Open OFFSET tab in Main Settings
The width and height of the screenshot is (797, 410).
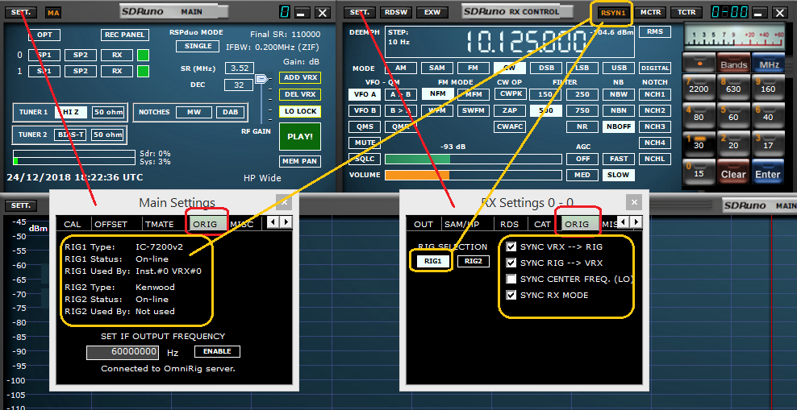click(x=111, y=224)
